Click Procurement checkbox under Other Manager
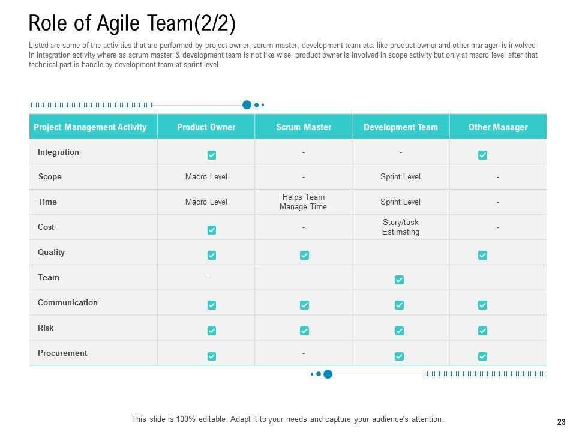Screen dimensions: 576x432 (x=482, y=356)
